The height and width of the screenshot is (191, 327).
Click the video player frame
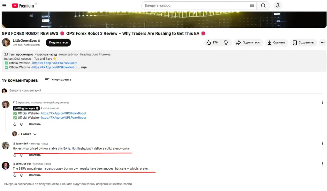[x=164, y=19]
